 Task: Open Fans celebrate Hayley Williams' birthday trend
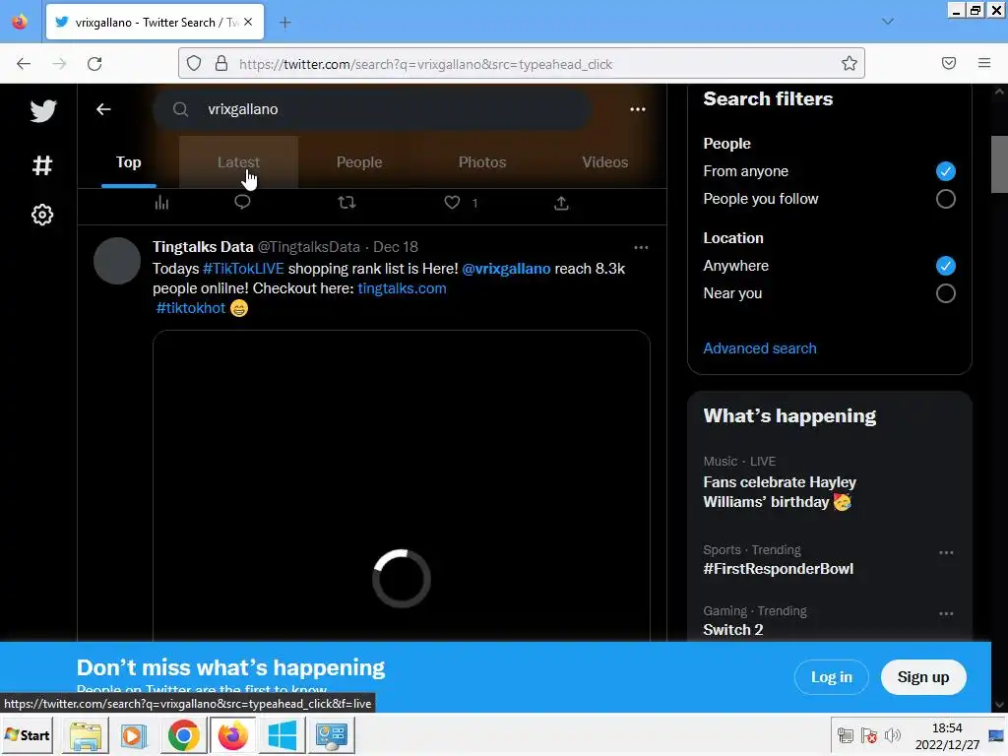[x=780, y=492]
